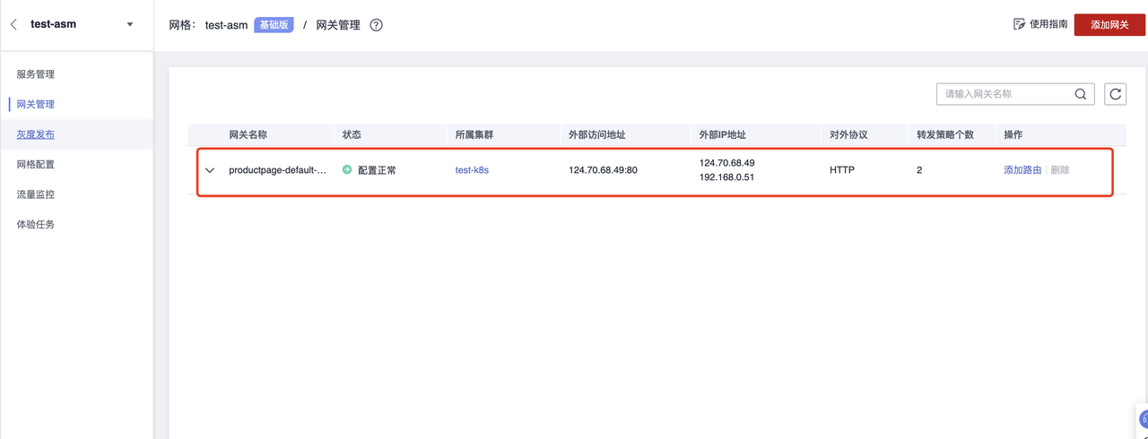Go back using the left arrow icon

(x=13, y=25)
